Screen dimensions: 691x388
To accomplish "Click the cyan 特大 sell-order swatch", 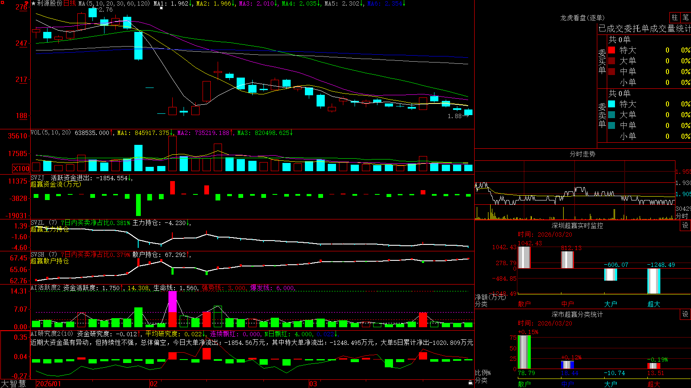I will 612,104.
